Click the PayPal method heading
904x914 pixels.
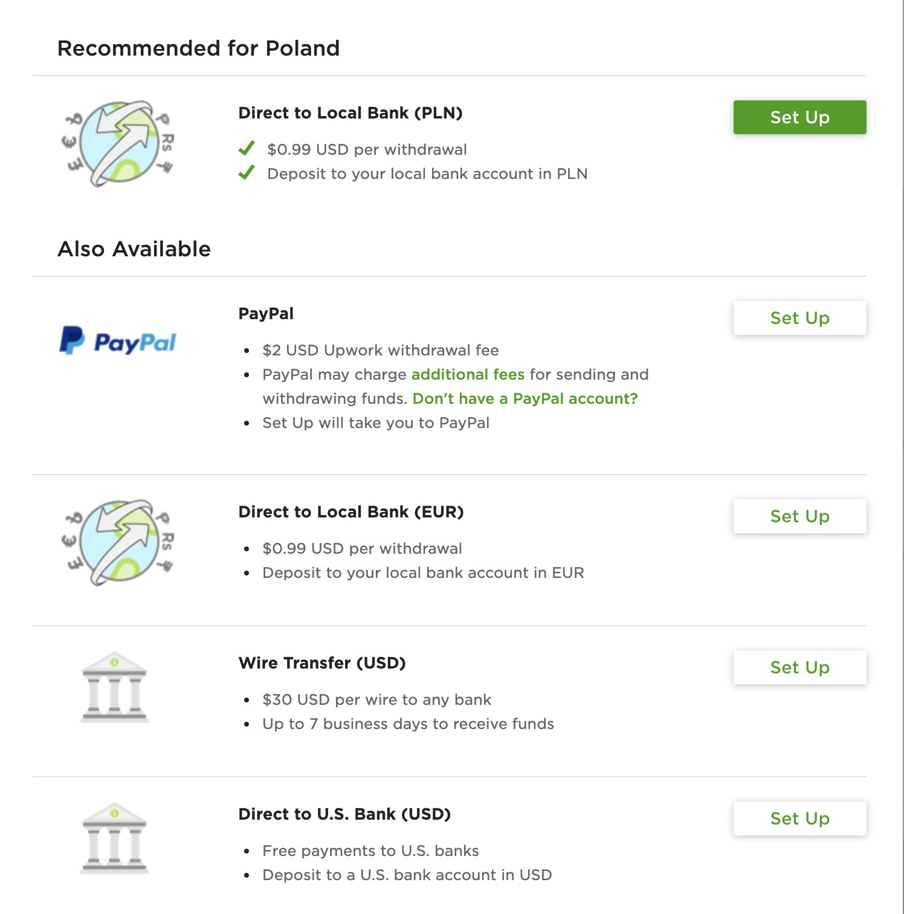tap(266, 314)
